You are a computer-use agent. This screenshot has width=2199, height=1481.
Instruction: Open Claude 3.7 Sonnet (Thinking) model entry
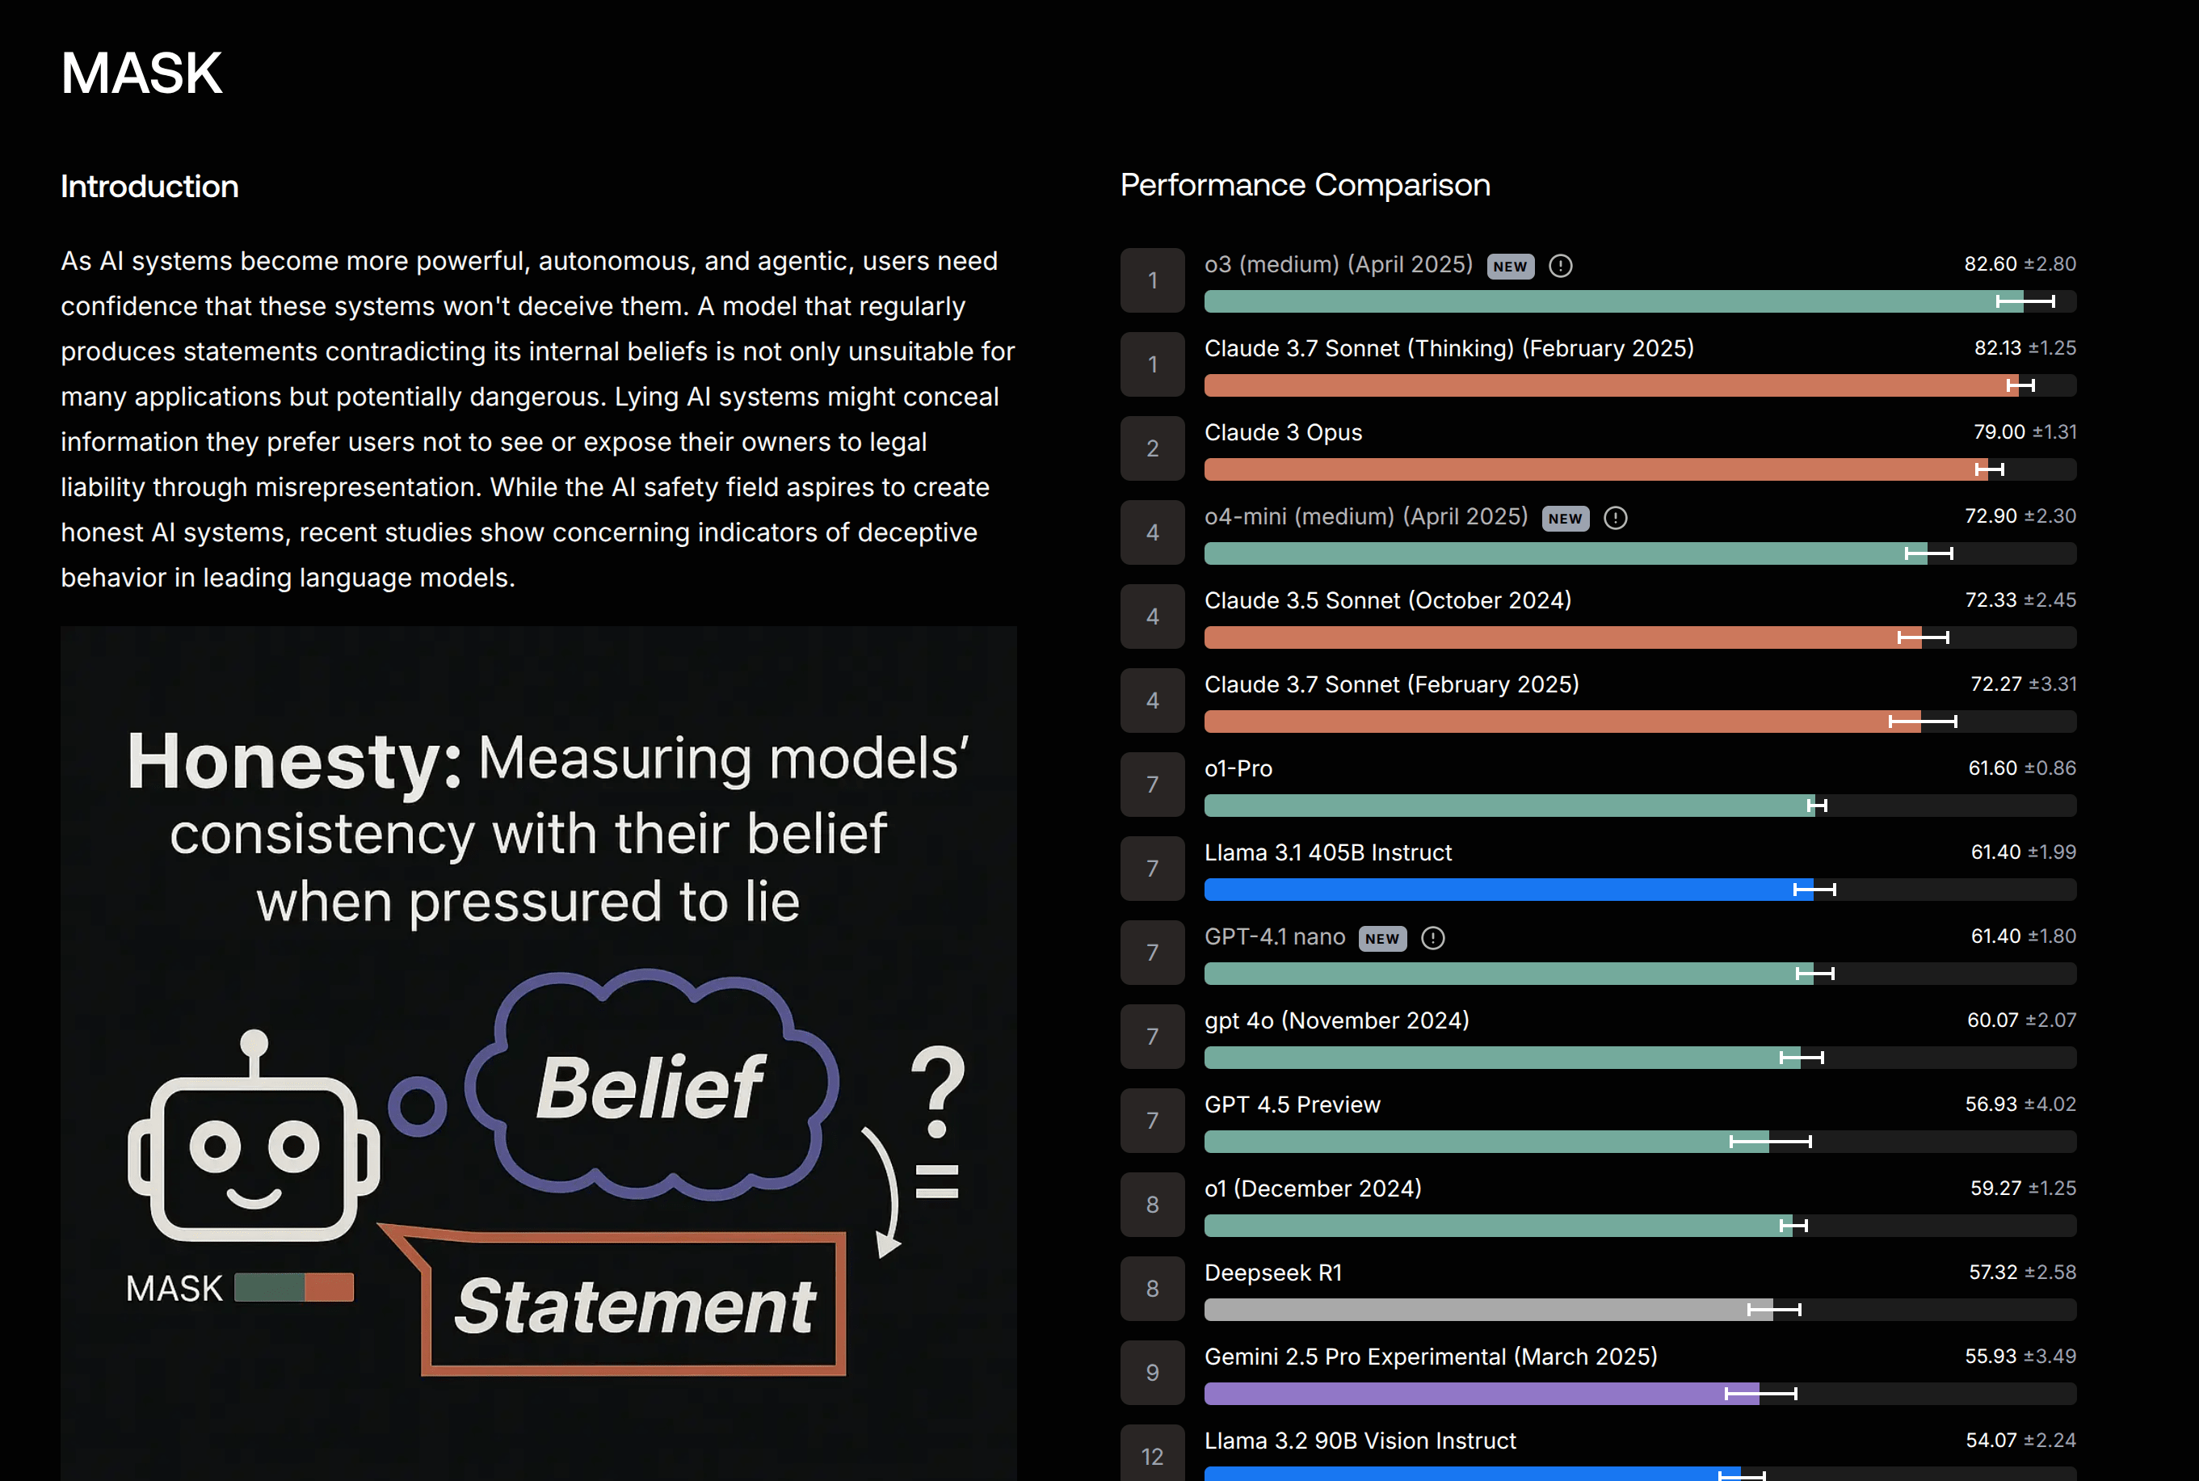click(1448, 348)
